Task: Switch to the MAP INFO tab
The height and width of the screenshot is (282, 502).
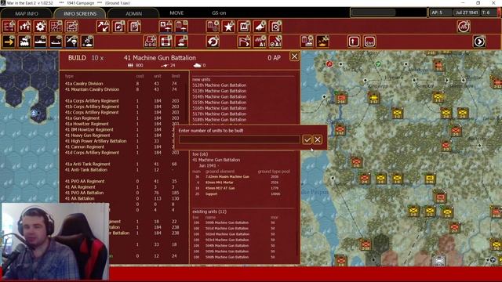Action: tap(27, 13)
